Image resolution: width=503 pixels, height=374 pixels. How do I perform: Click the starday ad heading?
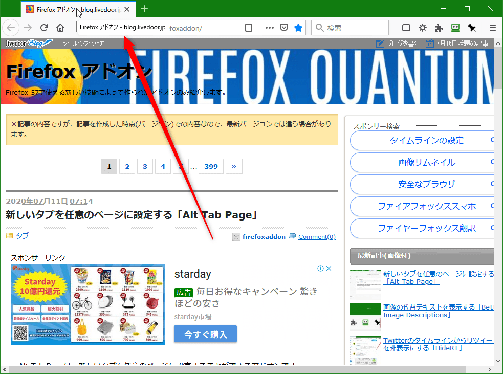(193, 274)
